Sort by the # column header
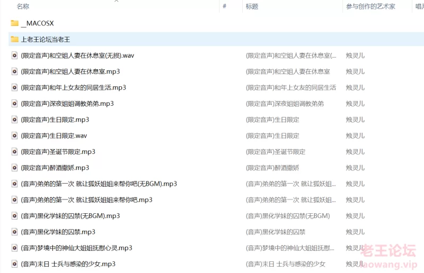Viewport: 424px width, 273px height. (224, 6)
